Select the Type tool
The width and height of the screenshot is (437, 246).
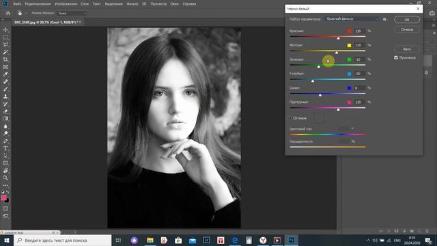[5, 148]
